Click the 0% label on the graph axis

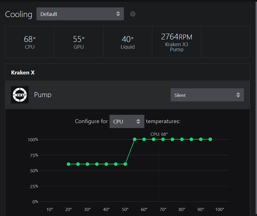(35, 202)
